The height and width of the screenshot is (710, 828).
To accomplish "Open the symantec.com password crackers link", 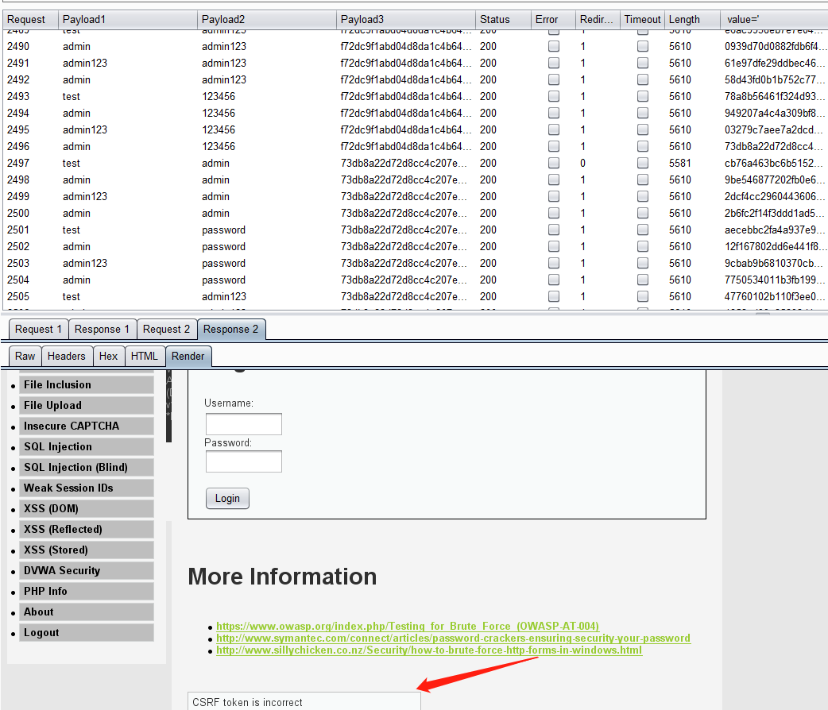I will pyautogui.click(x=454, y=639).
